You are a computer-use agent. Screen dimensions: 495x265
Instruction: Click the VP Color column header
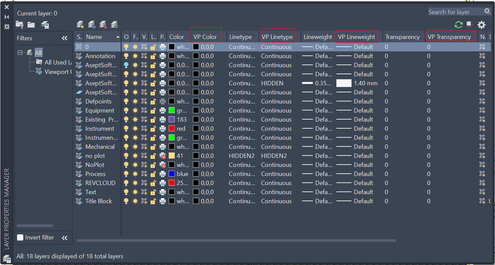[x=205, y=37]
